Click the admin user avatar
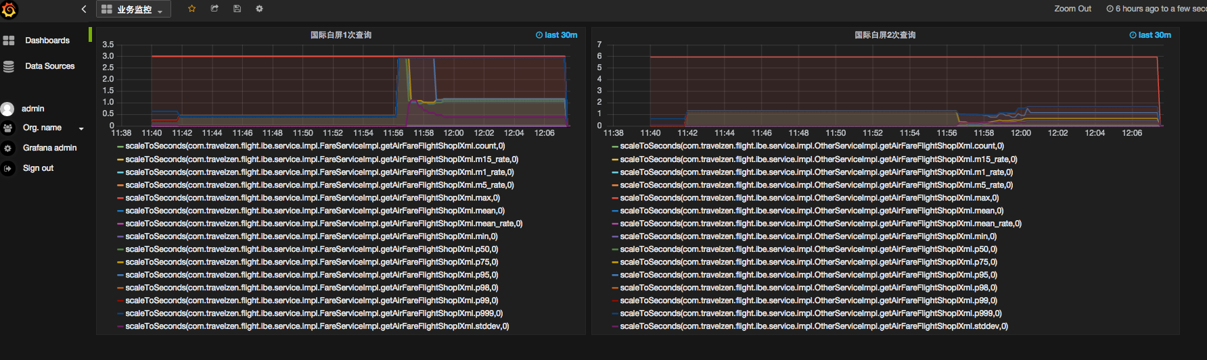This screenshot has width=1207, height=360. [x=7, y=109]
